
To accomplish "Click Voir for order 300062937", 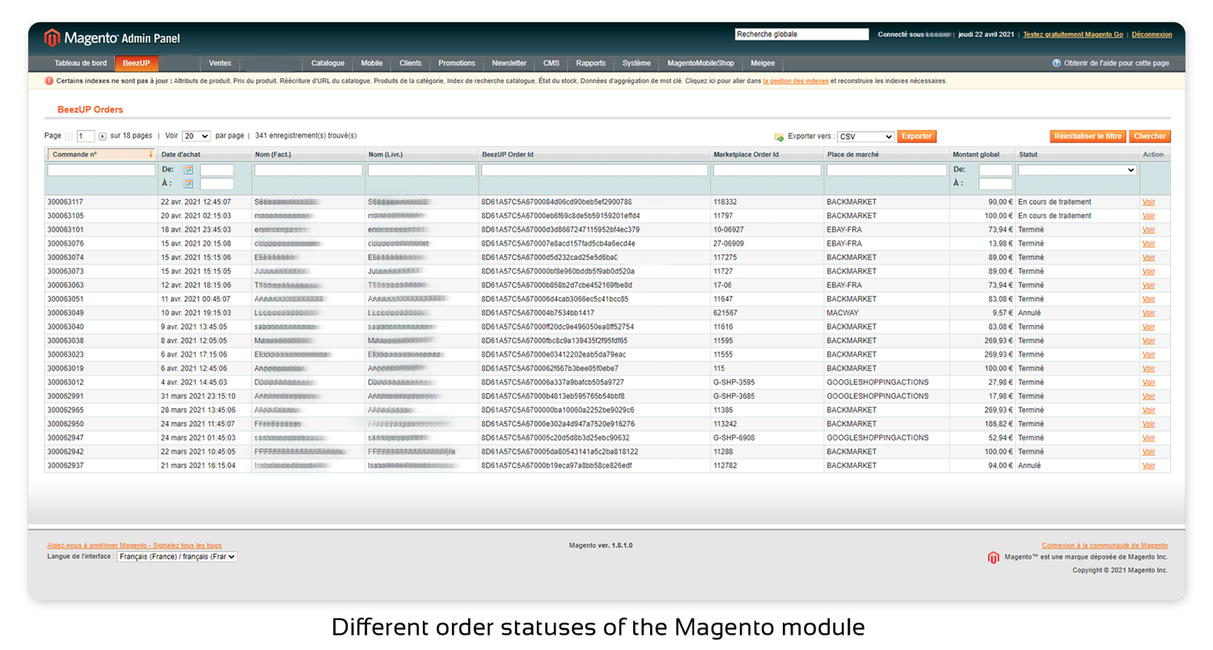I will 1148,466.
